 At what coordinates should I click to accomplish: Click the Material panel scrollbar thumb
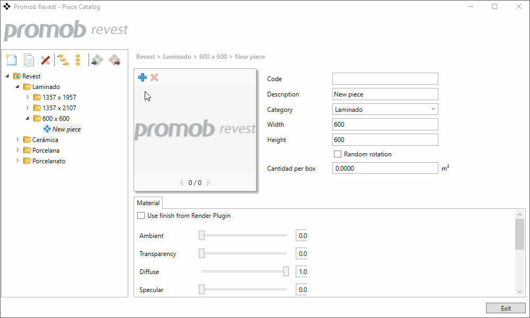519,234
